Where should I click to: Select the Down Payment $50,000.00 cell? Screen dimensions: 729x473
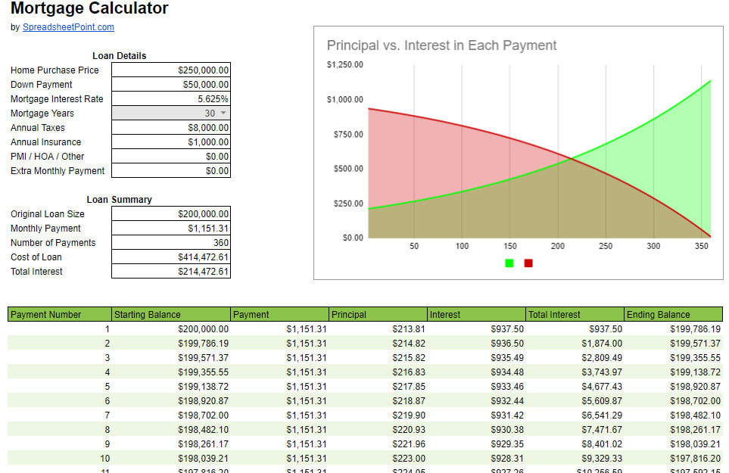point(171,85)
